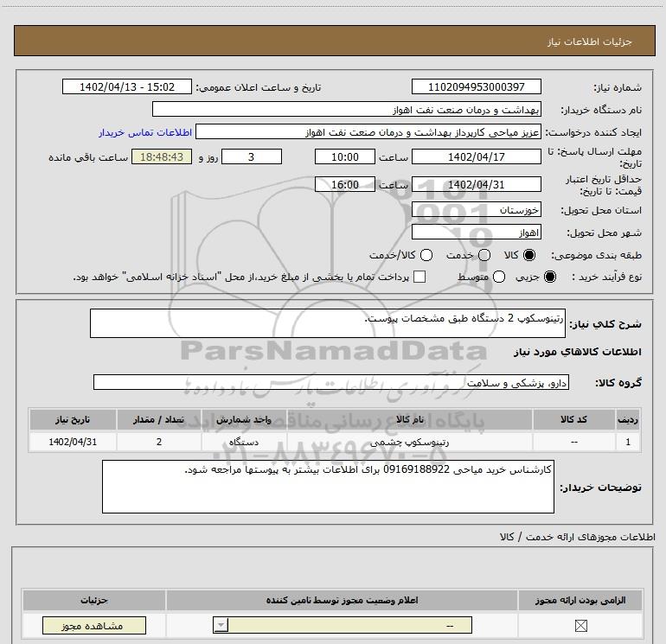This screenshot has width=666, height=644.
Task: Click the تاریخ نیاز column header
Action: pos(73,419)
